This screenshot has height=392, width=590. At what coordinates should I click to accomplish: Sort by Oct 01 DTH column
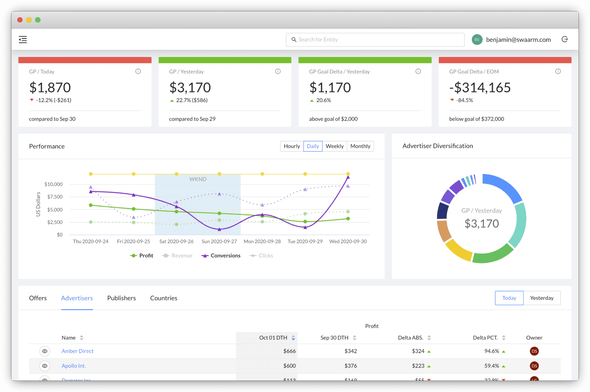pyautogui.click(x=293, y=338)
